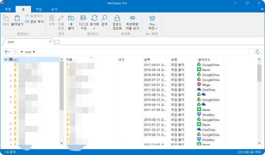Click Rename (이름 변경) pencil icon

click(61, 18)
